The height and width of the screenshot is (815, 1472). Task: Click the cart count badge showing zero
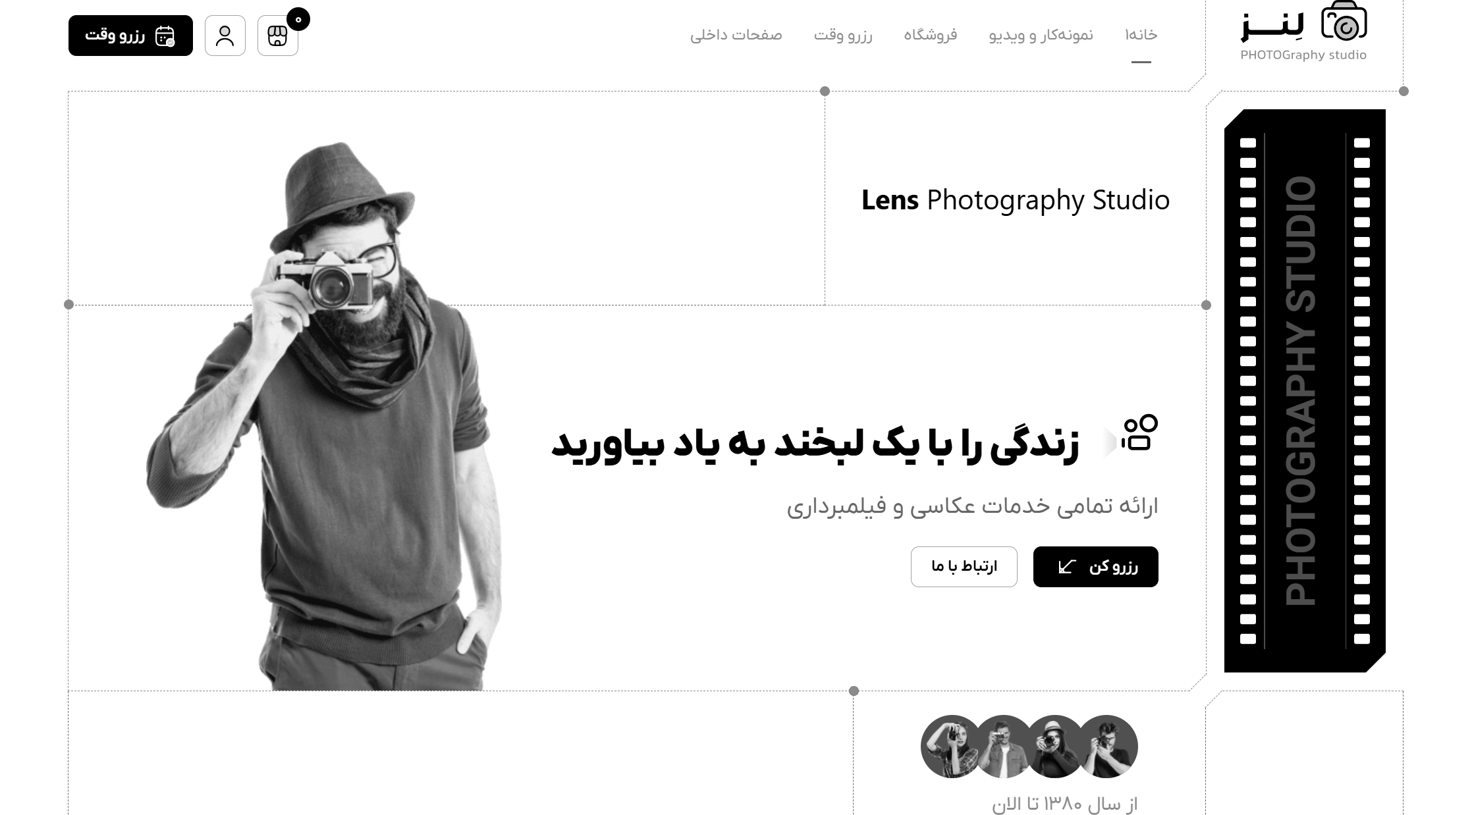[298, 20]
